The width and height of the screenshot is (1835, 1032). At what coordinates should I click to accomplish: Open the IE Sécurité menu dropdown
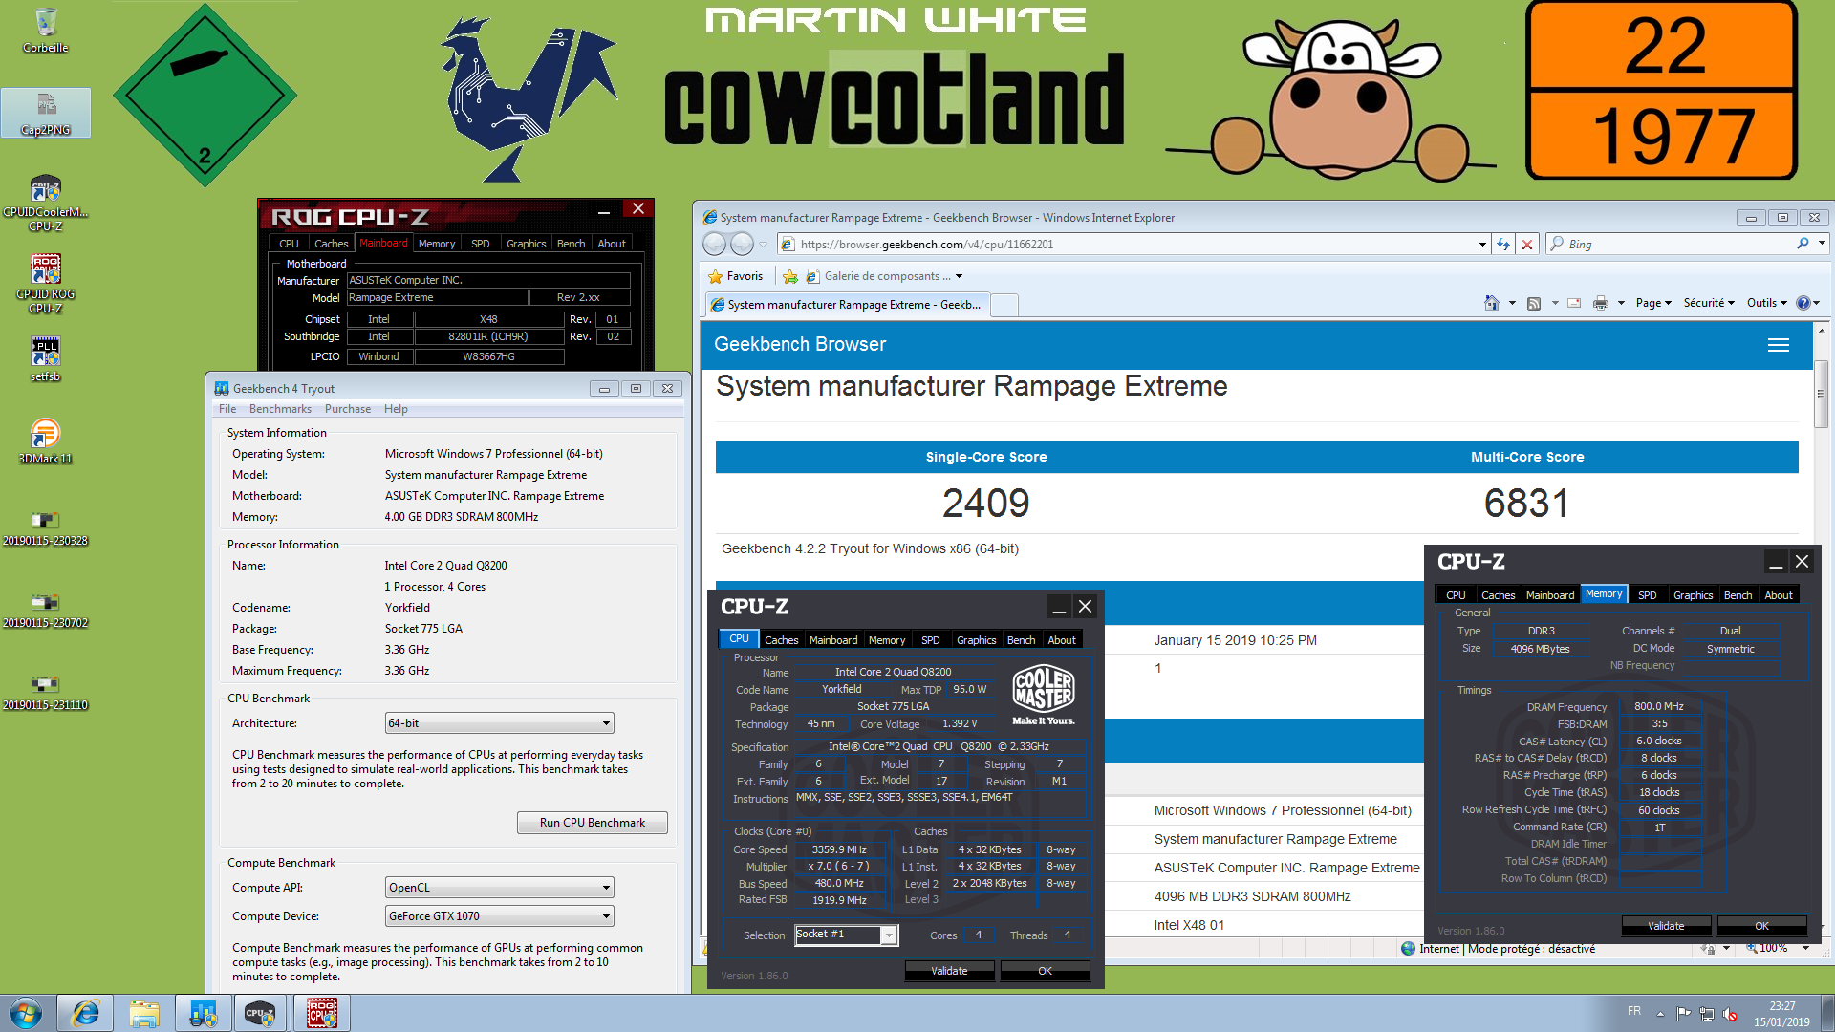1709,303
